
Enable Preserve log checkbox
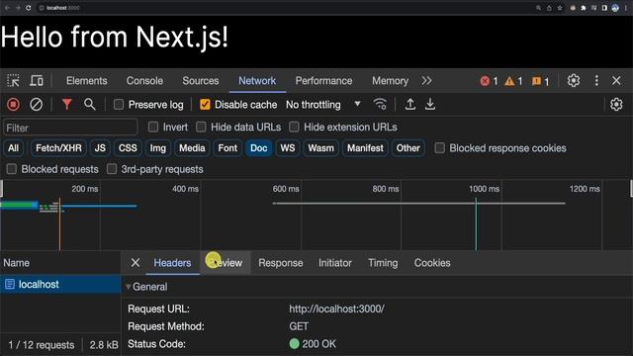click(119, 105)
